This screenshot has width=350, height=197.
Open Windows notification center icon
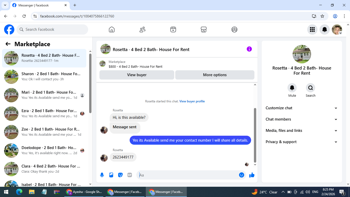(x=342, y=192)
